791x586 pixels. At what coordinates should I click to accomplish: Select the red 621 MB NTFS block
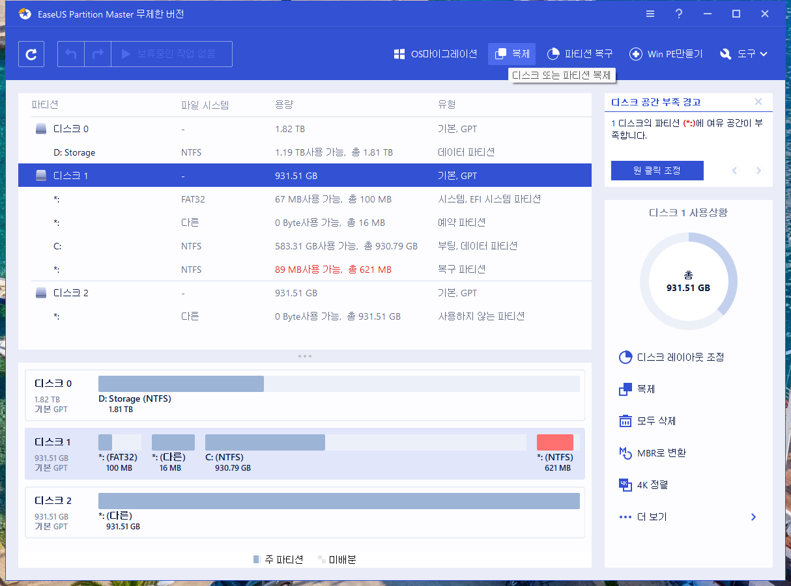[x=555, y=442]
